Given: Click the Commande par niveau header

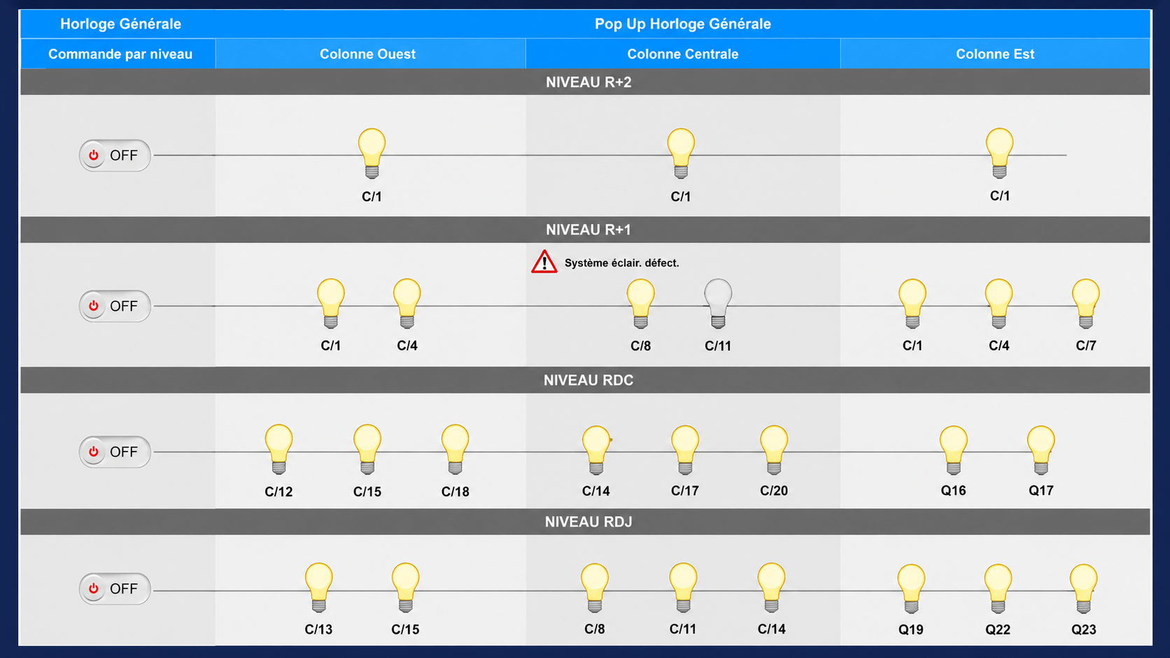Looking at the screenshot, I should click(x=120, y=54).
